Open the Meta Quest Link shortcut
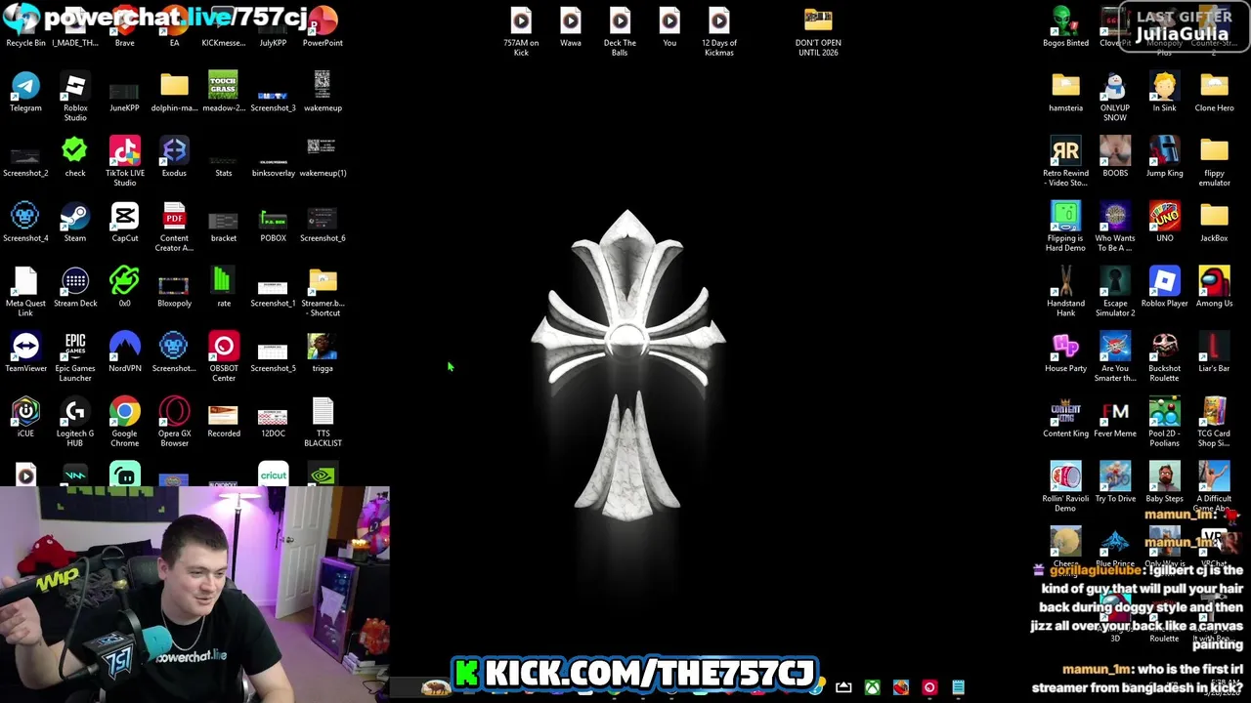This screenshot has width=1251, height=703. click(x=25, y=292)
